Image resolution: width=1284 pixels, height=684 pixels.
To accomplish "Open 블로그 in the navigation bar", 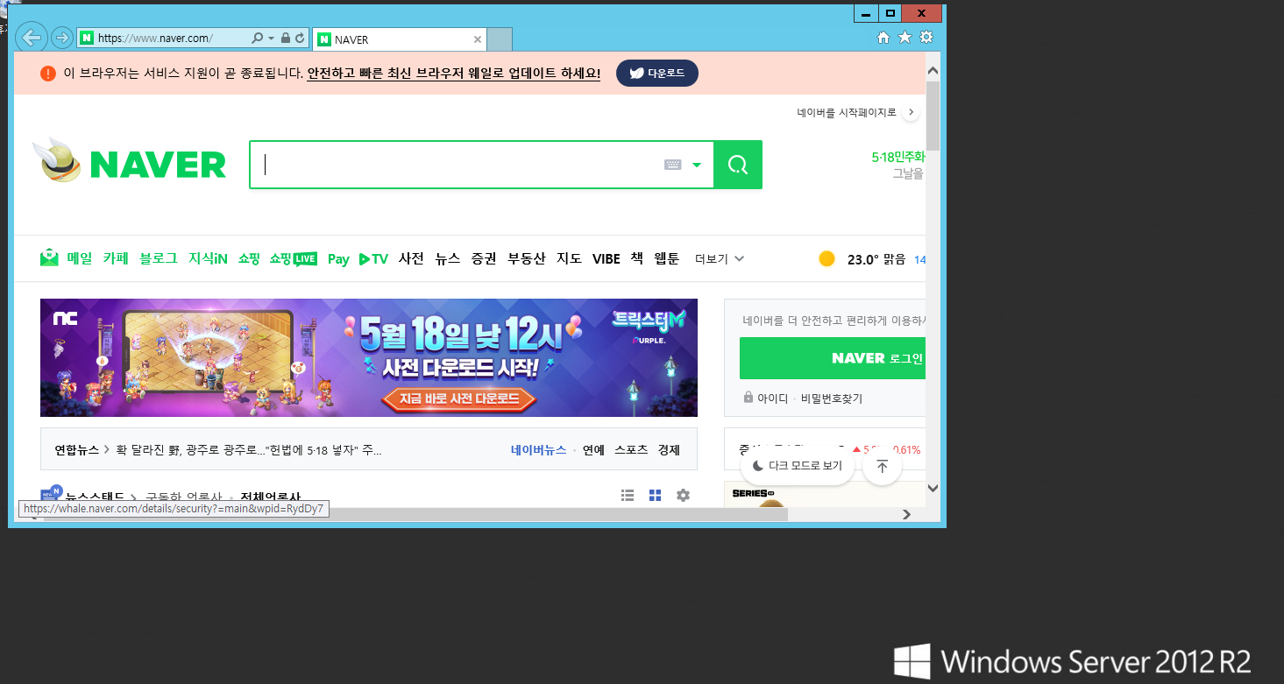I will (x=159, y=258).
